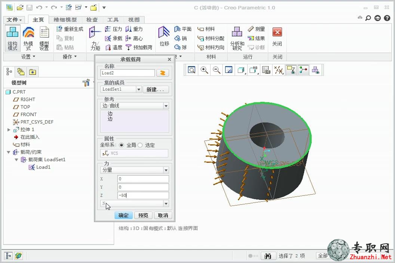Open the 结果 results tool
Screen dimensions: 395x263
click(x=256, y=38)
